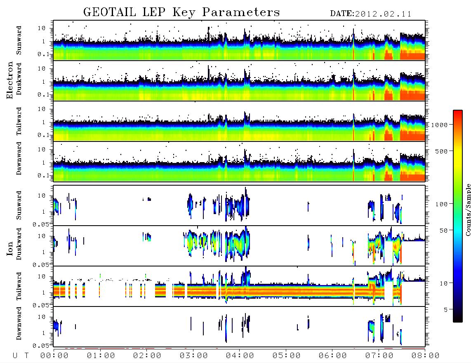Click the "10" tick of Electron Tailward axis
Image resolution: width=471 pixels, height=363 pixels.
coord(42,109)
